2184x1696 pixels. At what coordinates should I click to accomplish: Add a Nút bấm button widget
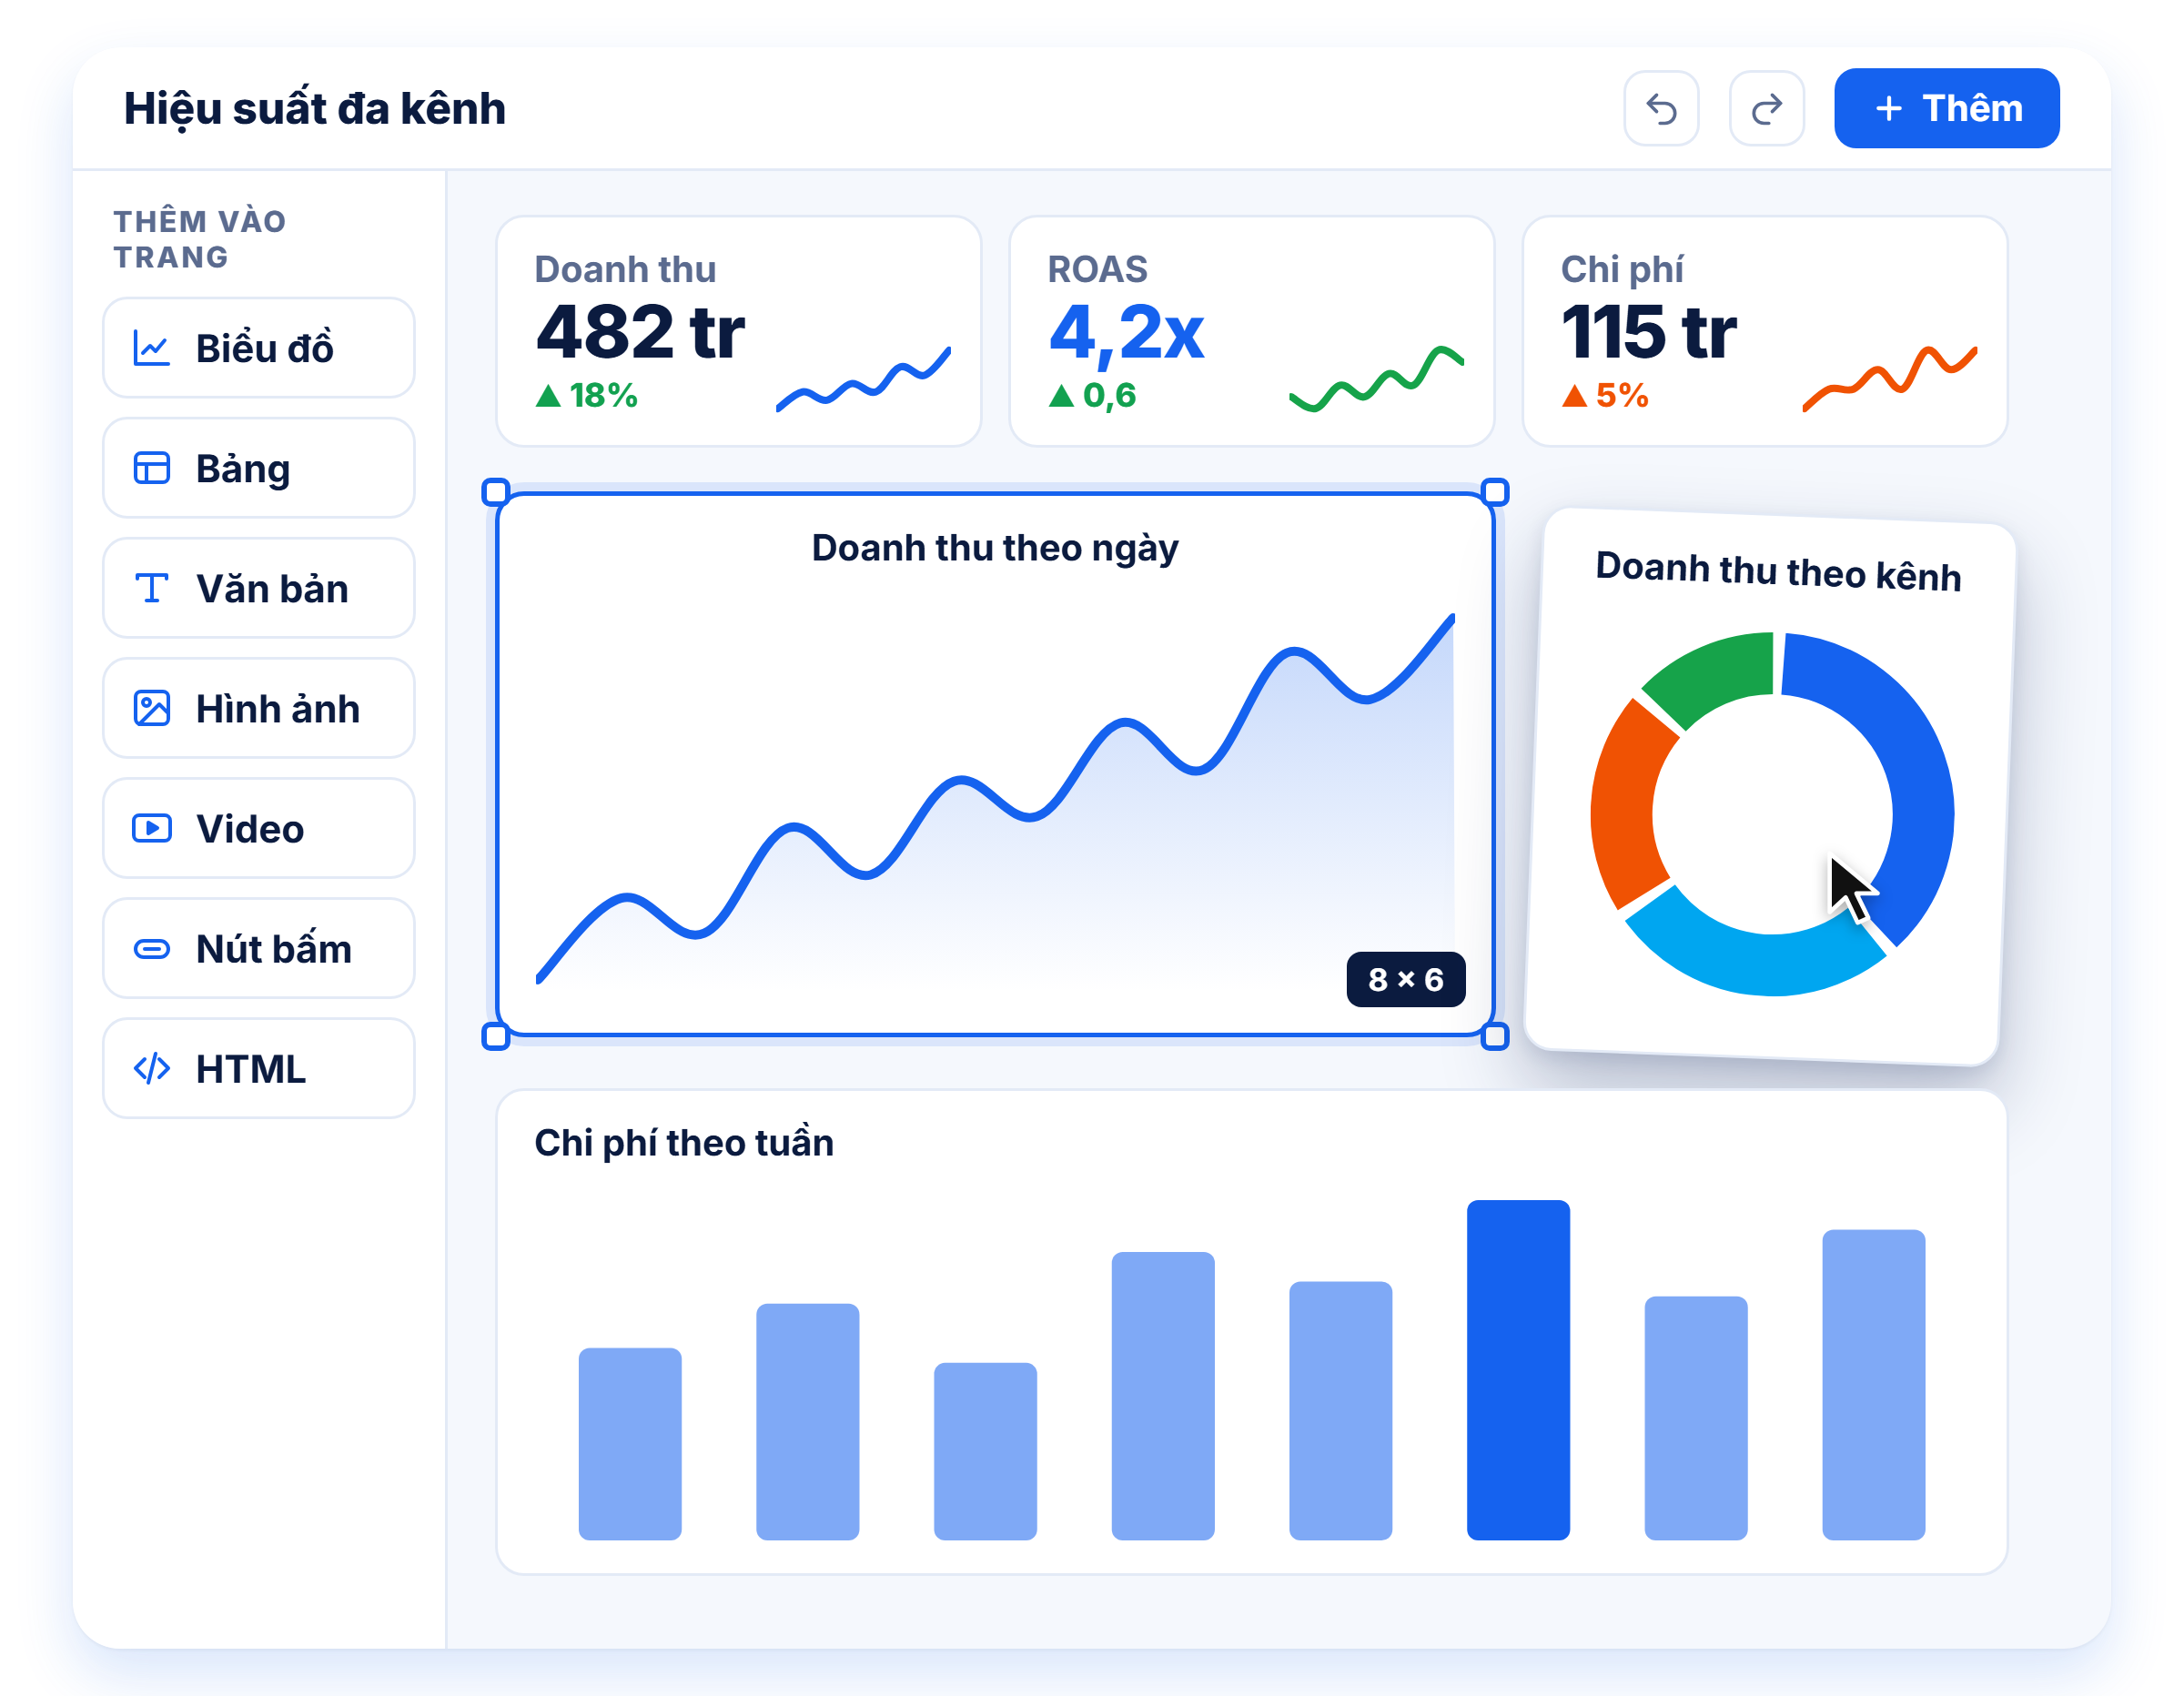pos(258,948)
